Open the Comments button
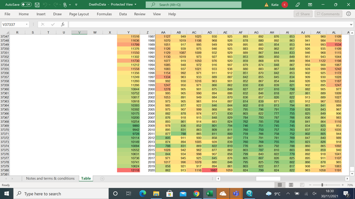 pos(328,14)
